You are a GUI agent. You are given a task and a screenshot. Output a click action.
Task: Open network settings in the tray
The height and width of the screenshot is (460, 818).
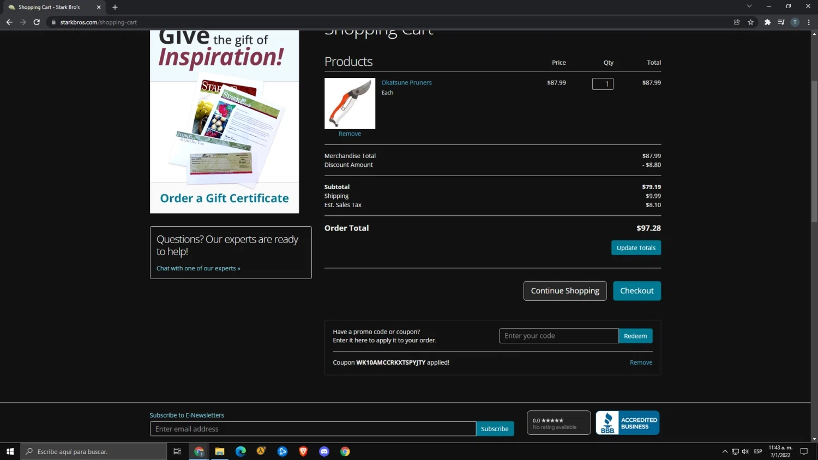pos(735,451)
